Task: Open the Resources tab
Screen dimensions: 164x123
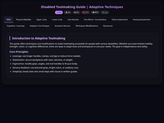Action: (108, 26)
